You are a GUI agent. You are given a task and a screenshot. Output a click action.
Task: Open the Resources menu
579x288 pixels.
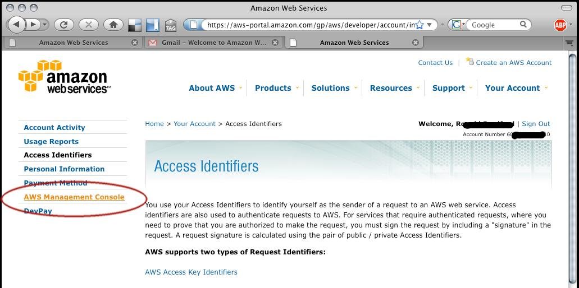click(391, 88)
